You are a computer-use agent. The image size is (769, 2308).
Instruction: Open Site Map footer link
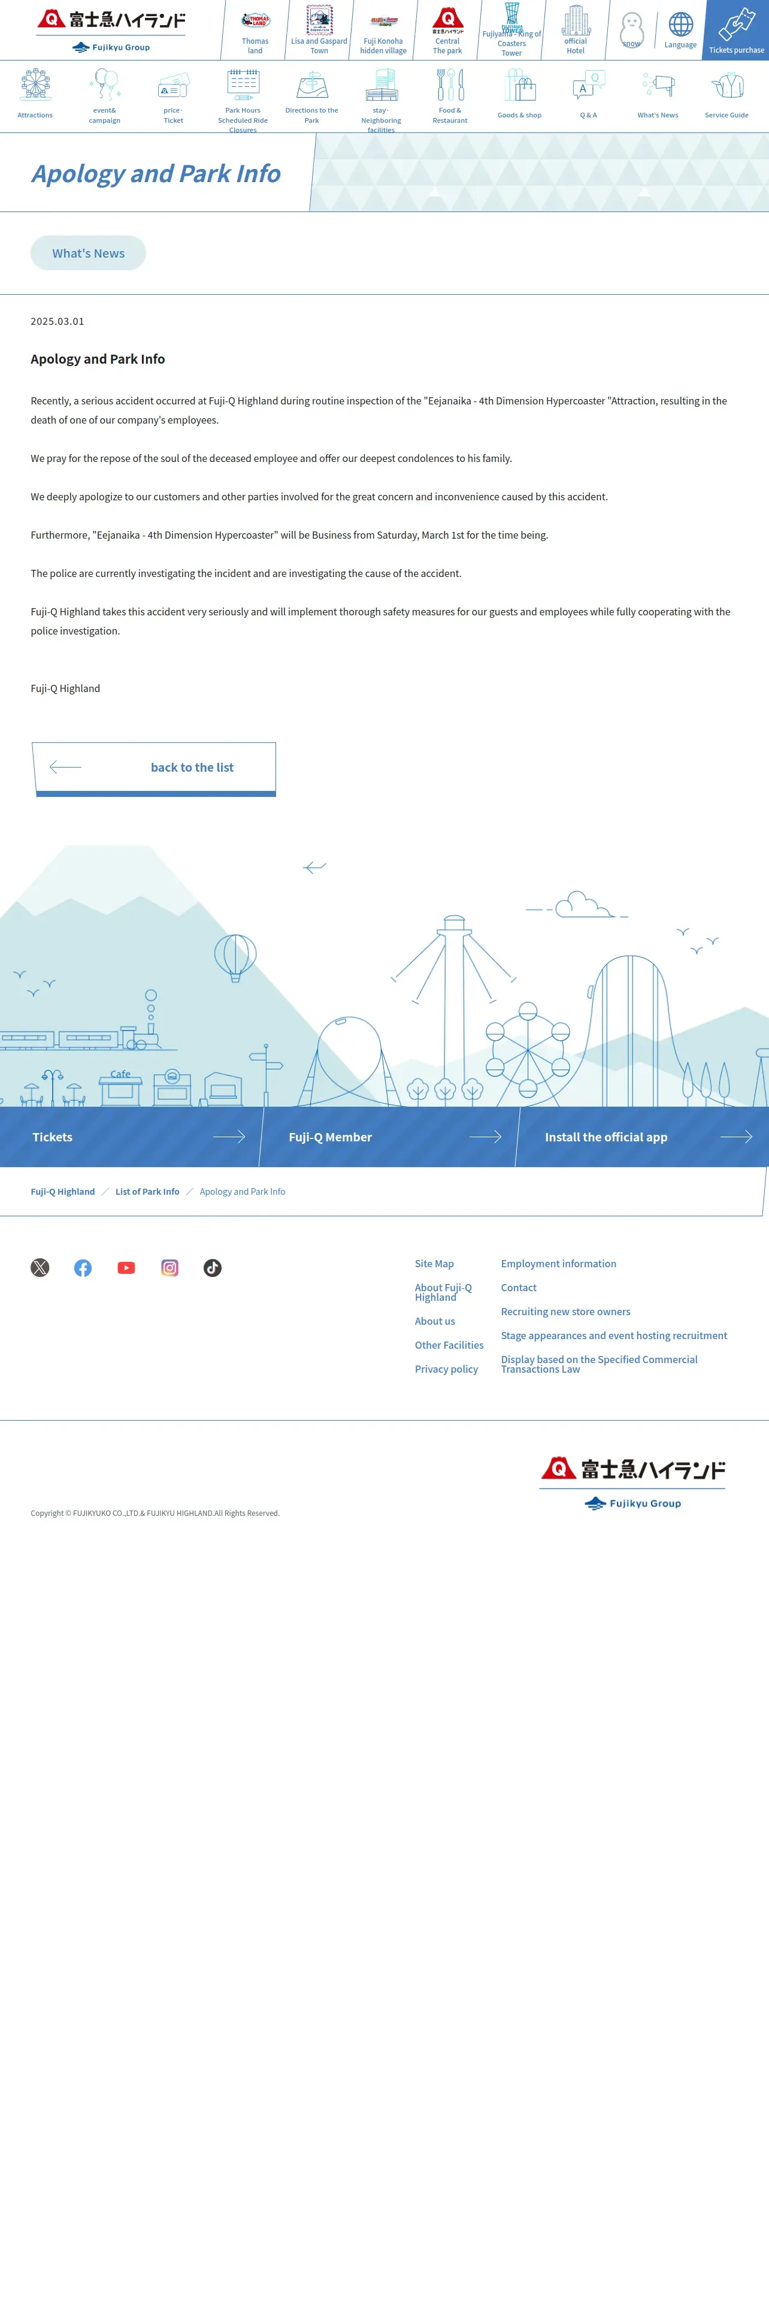pyautogui.click(x=434, y=1263)
